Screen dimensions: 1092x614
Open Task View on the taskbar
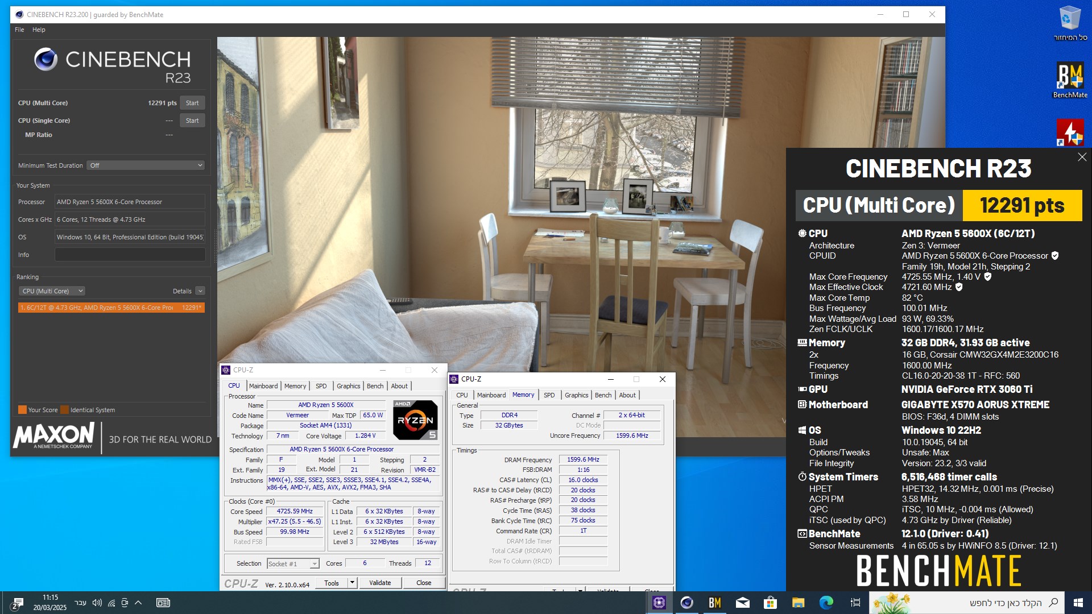[855, 603]
